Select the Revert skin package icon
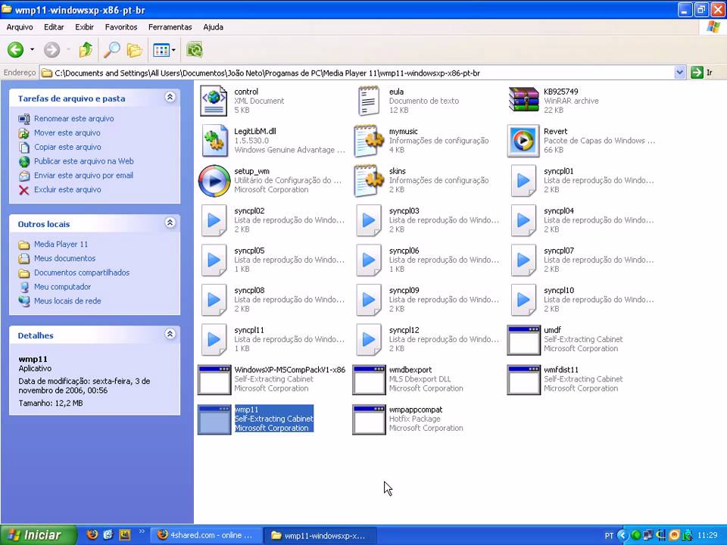The width and height of the screenshot is (727, 545). click(x=523, y=141)
